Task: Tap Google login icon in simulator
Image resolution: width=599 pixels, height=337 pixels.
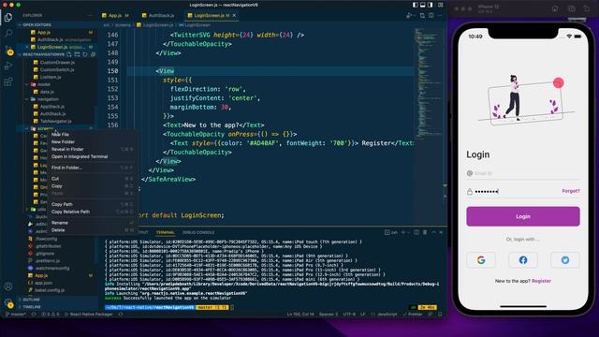Action: pos(481,260)
